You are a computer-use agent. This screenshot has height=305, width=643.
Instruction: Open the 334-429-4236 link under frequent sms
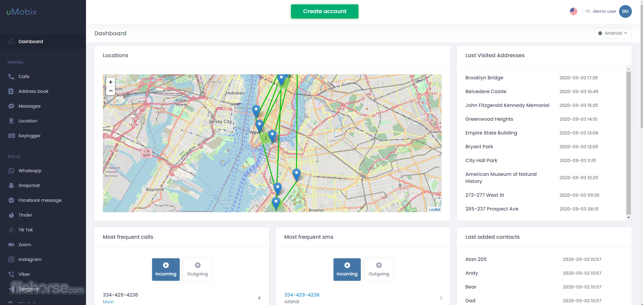point(302,295)
